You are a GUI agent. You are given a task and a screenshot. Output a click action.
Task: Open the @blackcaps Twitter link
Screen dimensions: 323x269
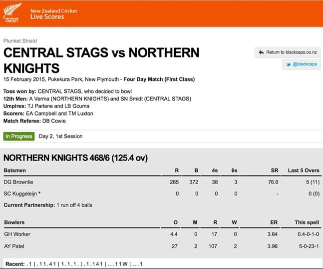302,64
